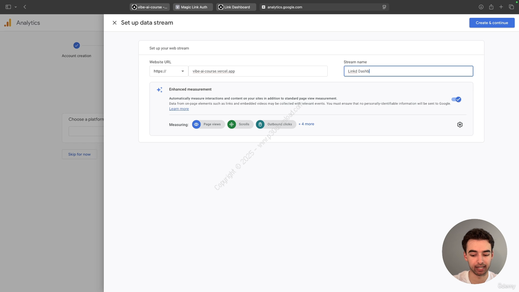
Task: Click the Safari share icon
Action: (x=491, y=7)
